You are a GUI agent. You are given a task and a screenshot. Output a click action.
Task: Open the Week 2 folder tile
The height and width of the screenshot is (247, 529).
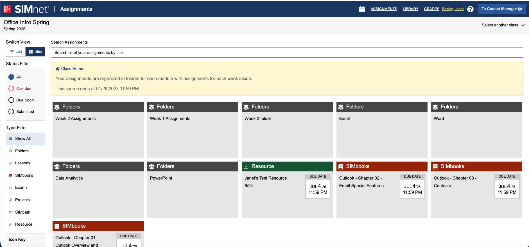[x=287, y=130]
